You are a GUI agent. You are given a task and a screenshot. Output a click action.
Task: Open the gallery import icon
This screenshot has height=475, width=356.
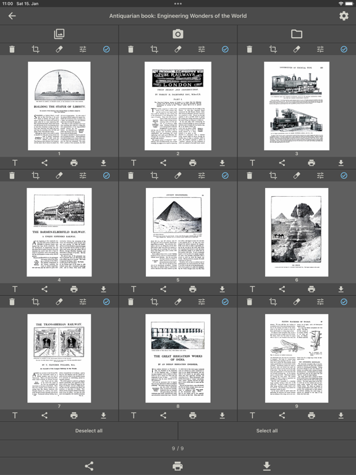click(x=59, y=34)
